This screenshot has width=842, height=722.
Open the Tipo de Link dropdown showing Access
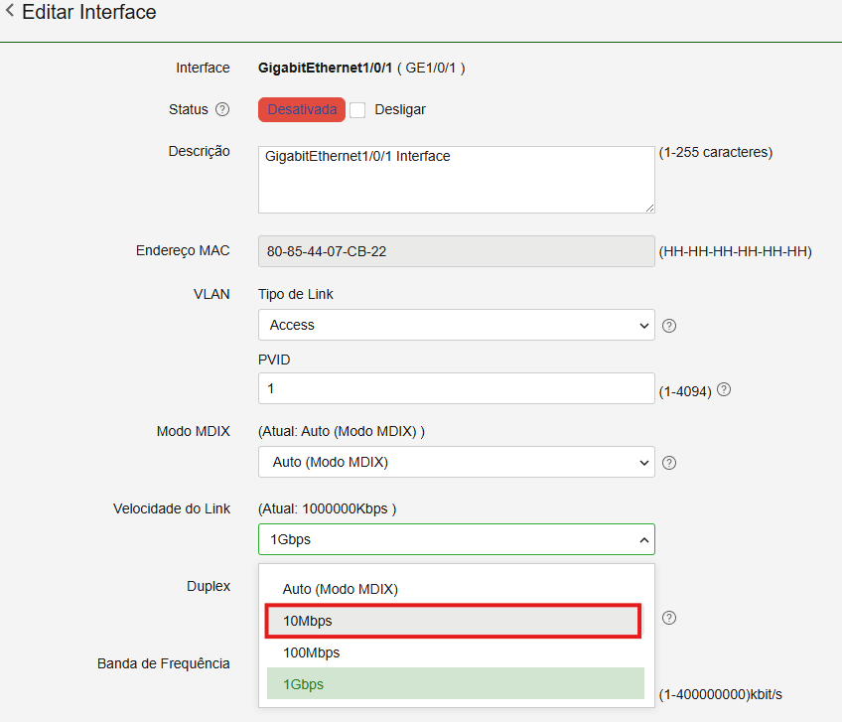[456, 325]
